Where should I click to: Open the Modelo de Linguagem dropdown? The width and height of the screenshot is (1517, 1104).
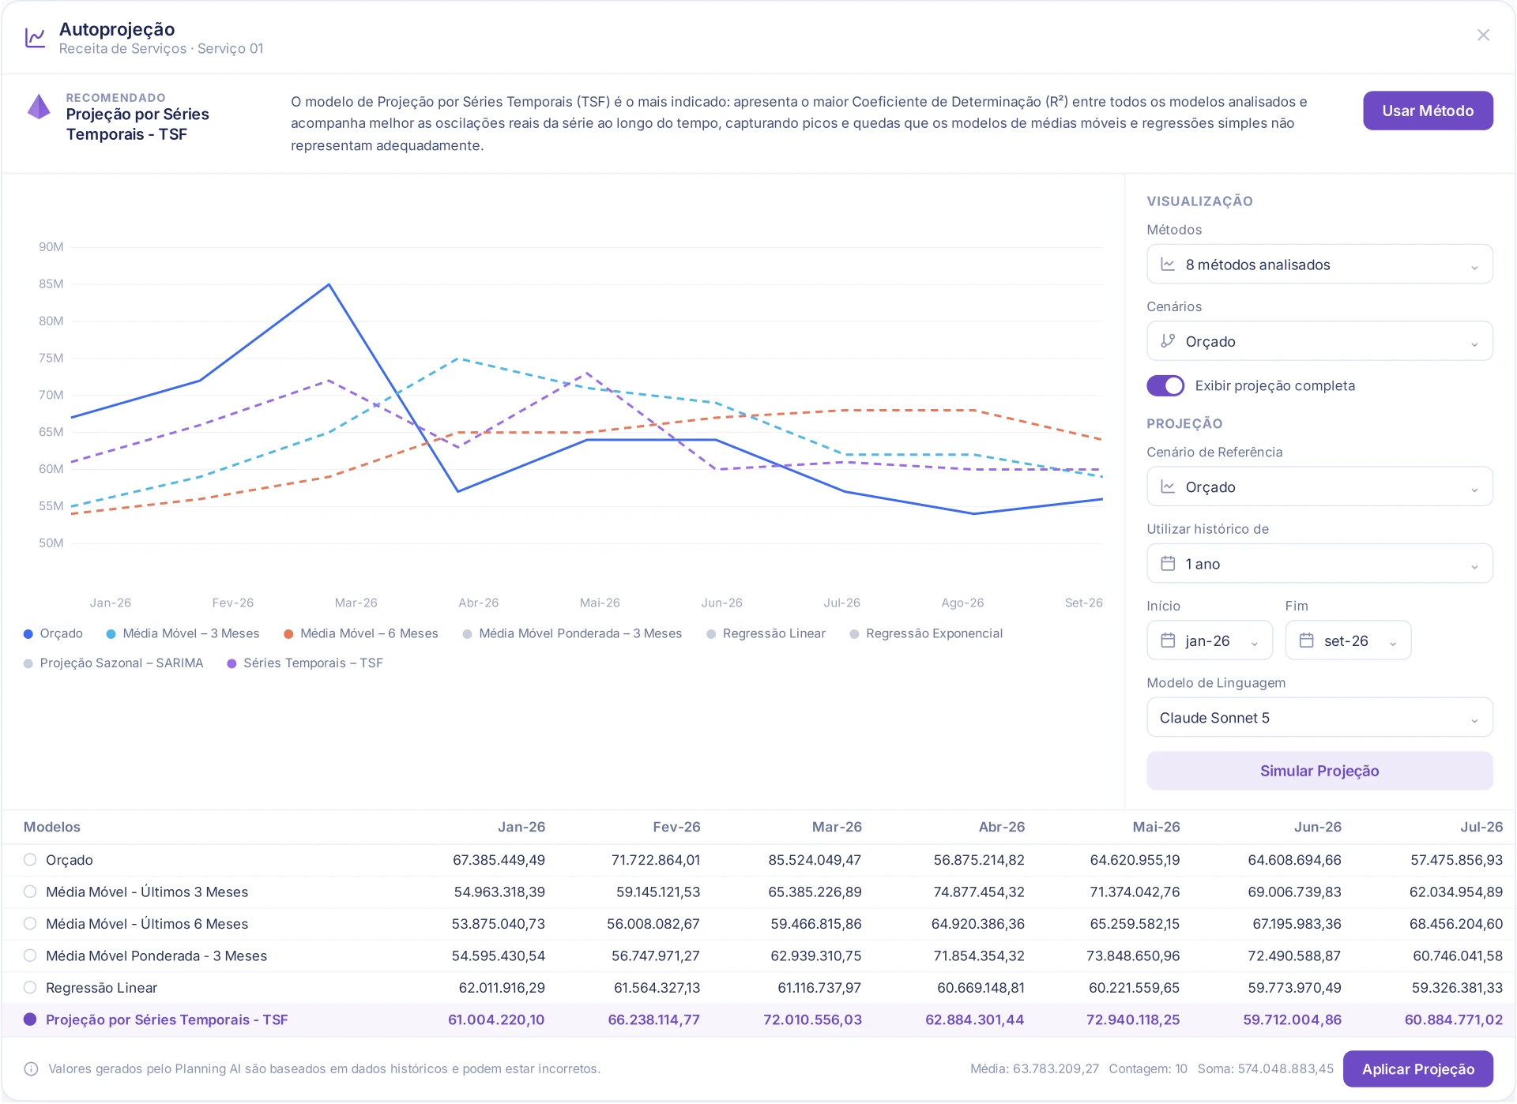1319,717
